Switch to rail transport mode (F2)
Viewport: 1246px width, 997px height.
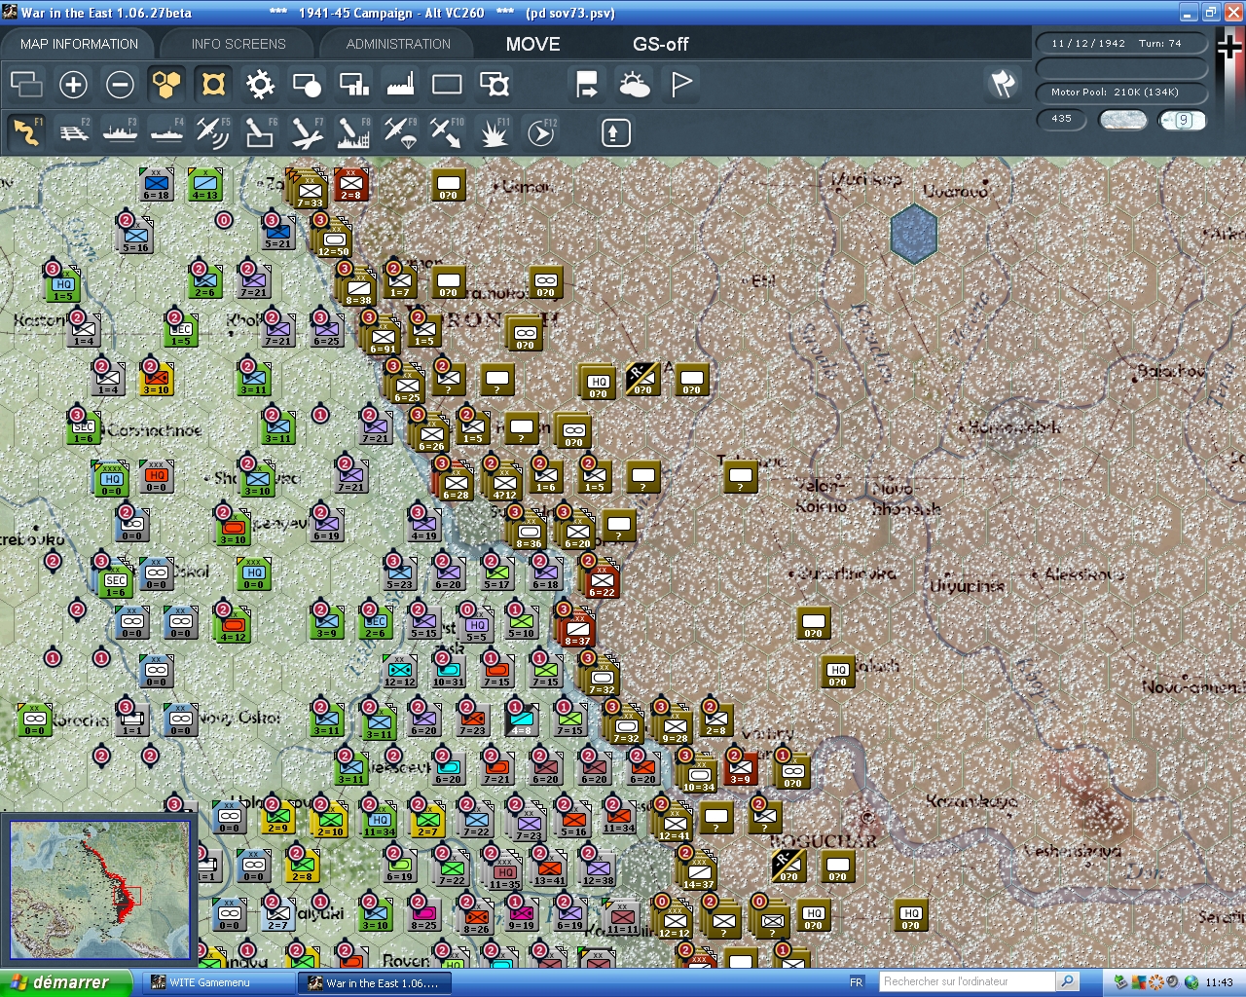[x=75, y=131]
